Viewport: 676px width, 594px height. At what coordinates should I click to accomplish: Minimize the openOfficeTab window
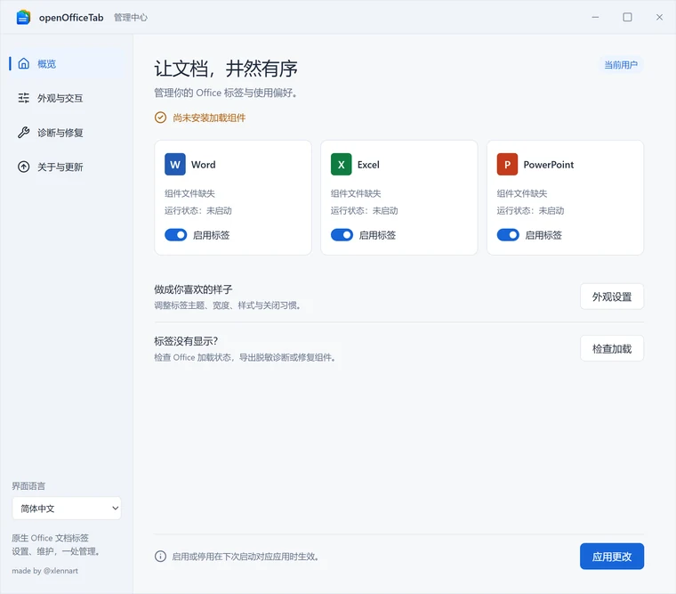(595, 17)
